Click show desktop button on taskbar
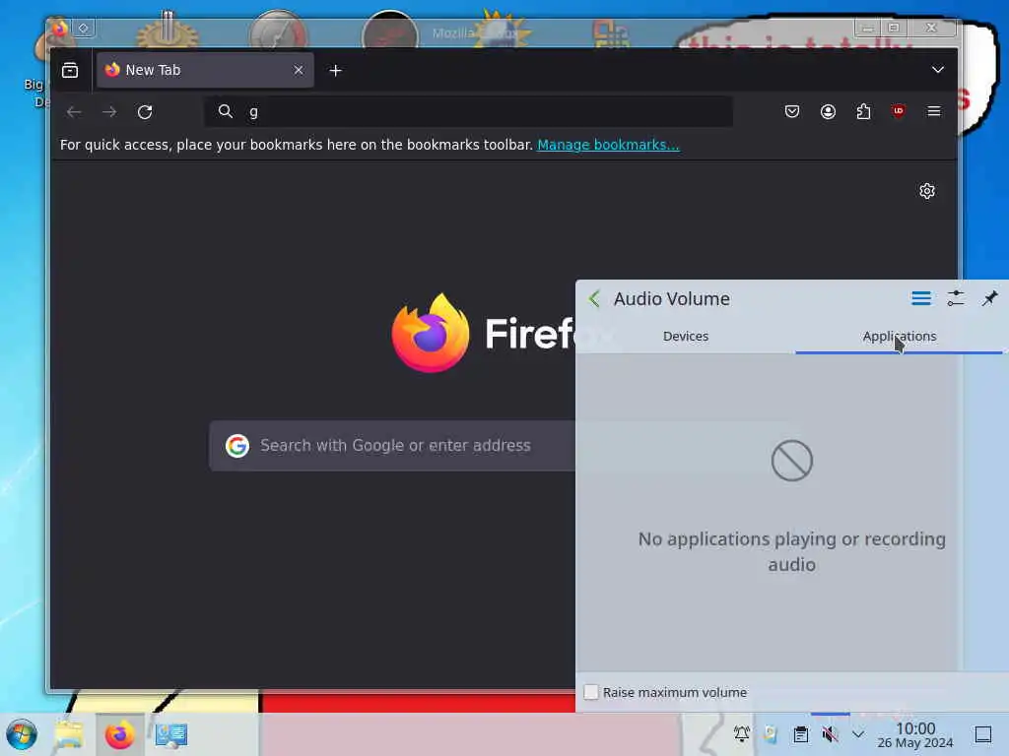Viewport: 1009px width, 756px height. tap(983, 734)
